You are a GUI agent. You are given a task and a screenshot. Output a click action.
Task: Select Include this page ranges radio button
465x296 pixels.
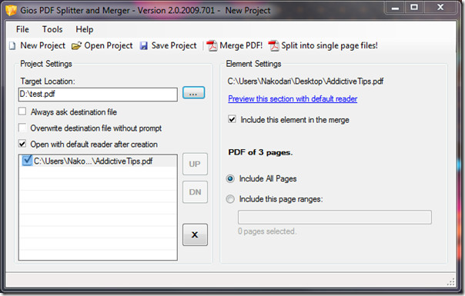pyautogui.click(x=230, y=199)
